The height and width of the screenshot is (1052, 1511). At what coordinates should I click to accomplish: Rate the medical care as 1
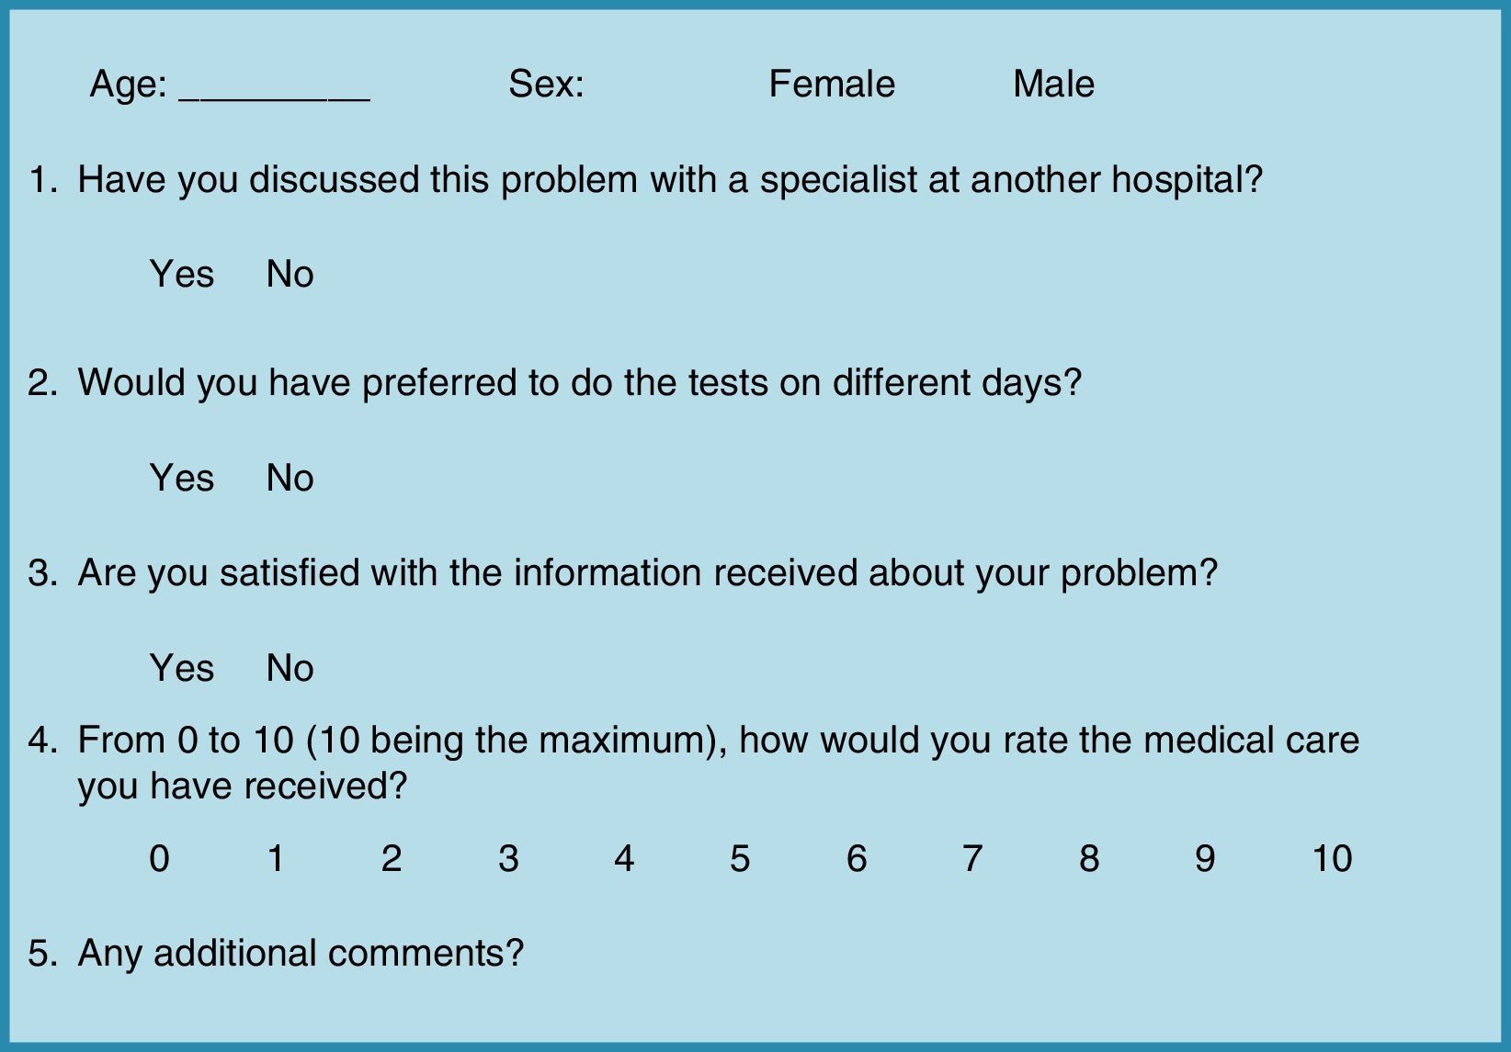click(x=275, y=859)
